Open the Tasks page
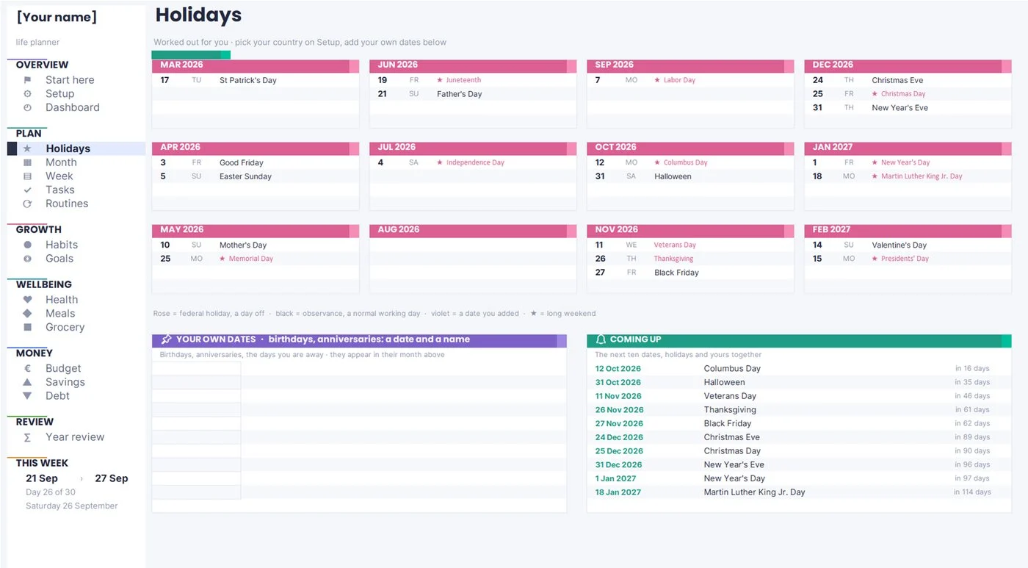Screen dimensions: 1028x568 pos(60,190)
